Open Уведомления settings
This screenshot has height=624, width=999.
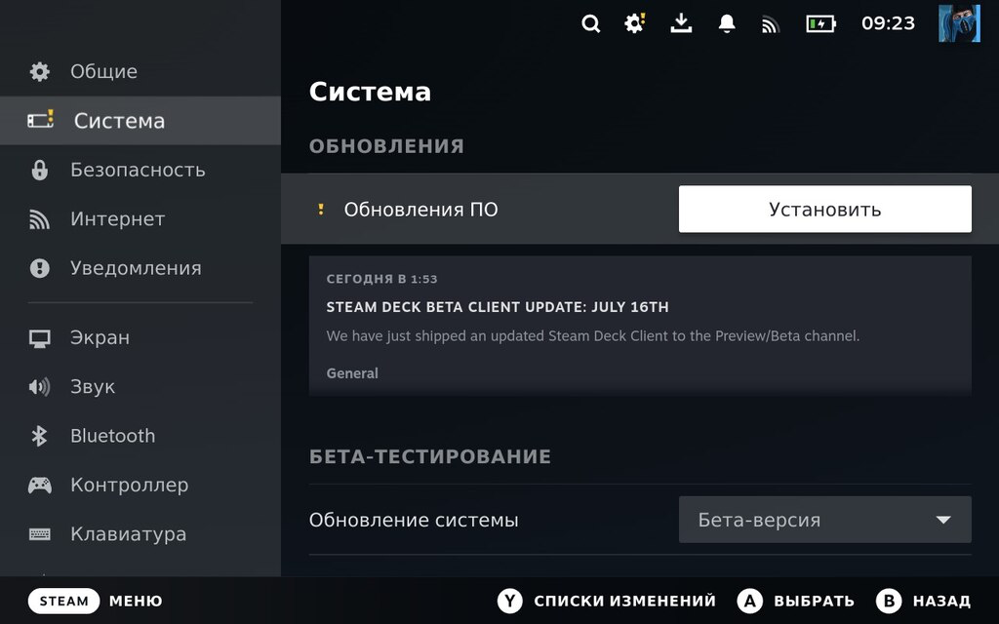pyautogui.click(x=140, y=268)
